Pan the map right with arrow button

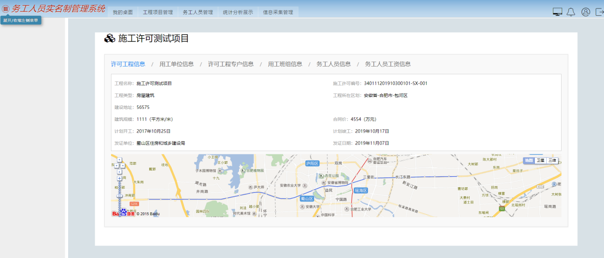pyautogui.click(x=123, y=166)
